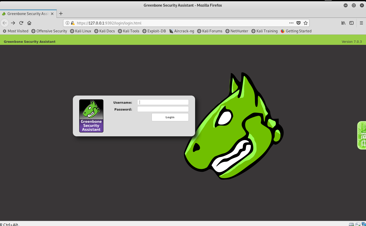Click the large green Greenbone mascot image
Screen dimensions: 366x226
234,126
